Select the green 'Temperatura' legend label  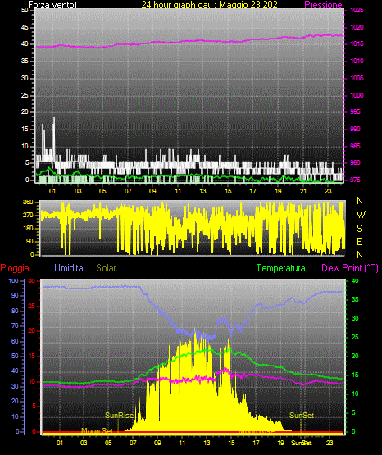[x=281, y=268]
